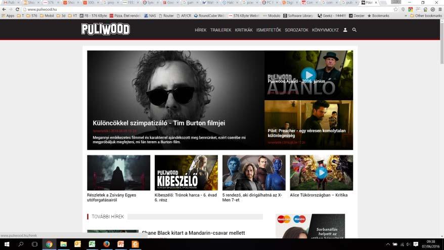This screenshot has width=444, height=250.
Task: Open the Action Center notifications icon
Action: (416, 244)
